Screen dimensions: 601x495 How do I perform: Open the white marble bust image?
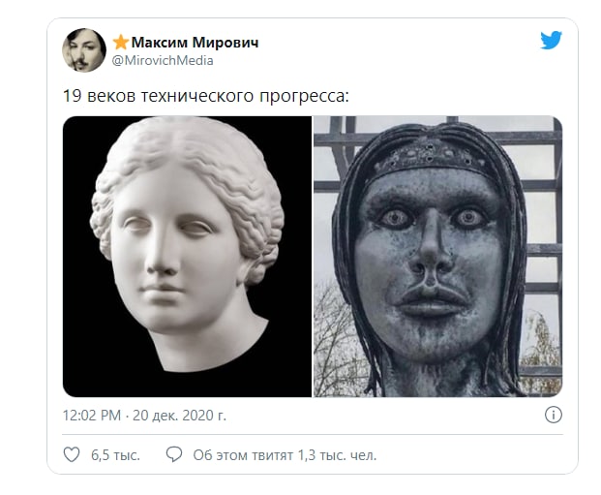tap(188, 257)
